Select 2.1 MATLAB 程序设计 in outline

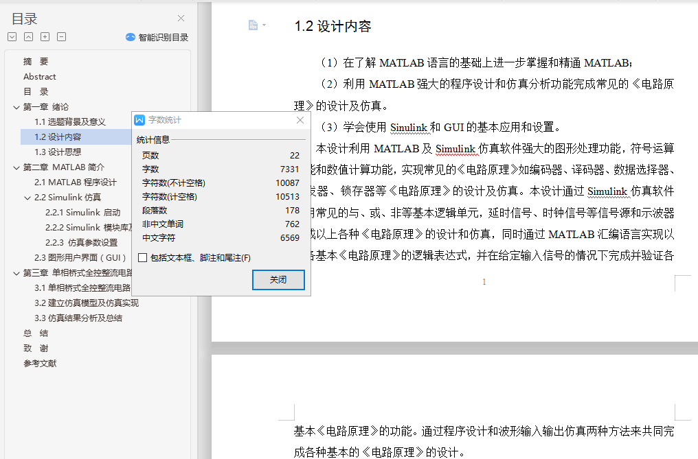tap(76, 183)
